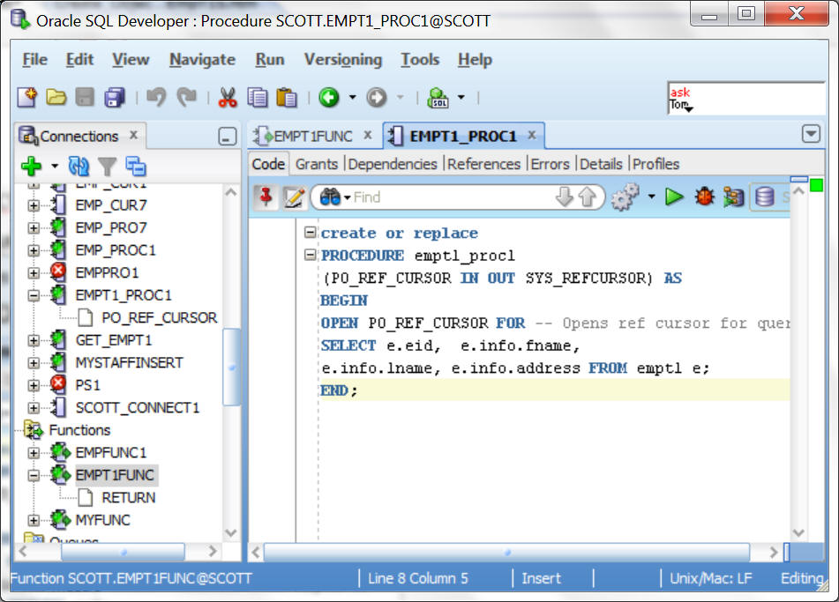Viewport: 839px width, 602px height.
Task: View the Details tab
Action: point(601,164)
